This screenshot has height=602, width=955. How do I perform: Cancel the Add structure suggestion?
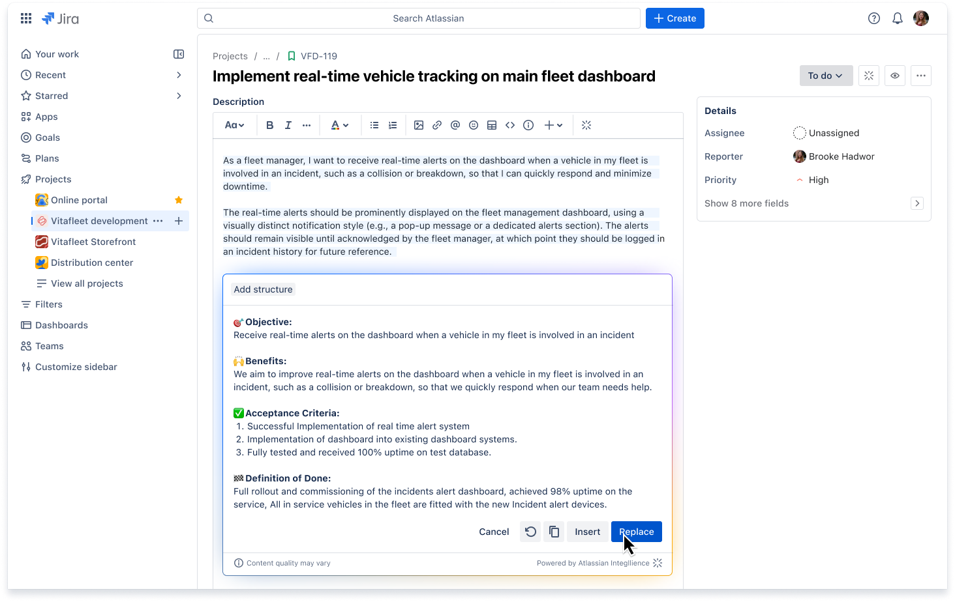pos(494,531)
